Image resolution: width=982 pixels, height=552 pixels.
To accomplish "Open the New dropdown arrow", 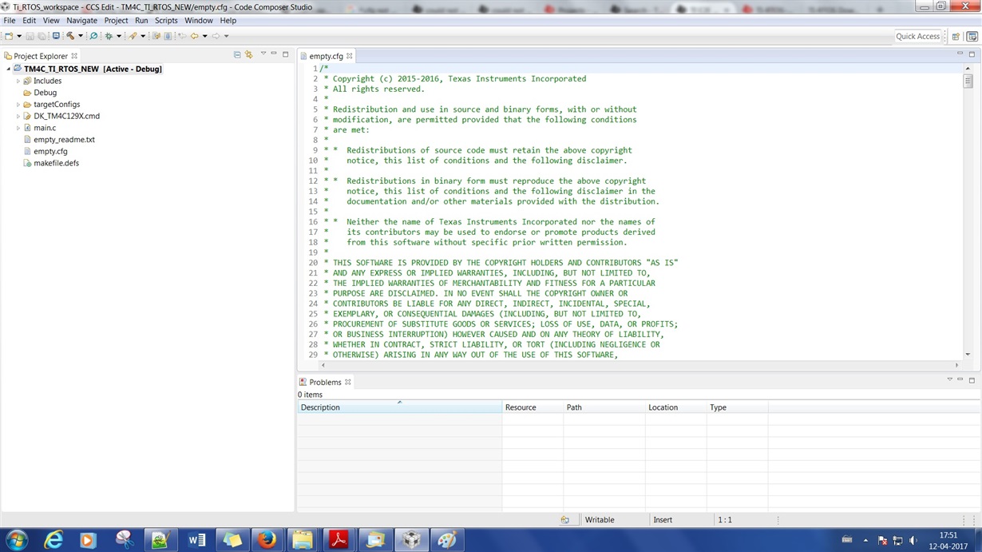I will coord(19,36).
